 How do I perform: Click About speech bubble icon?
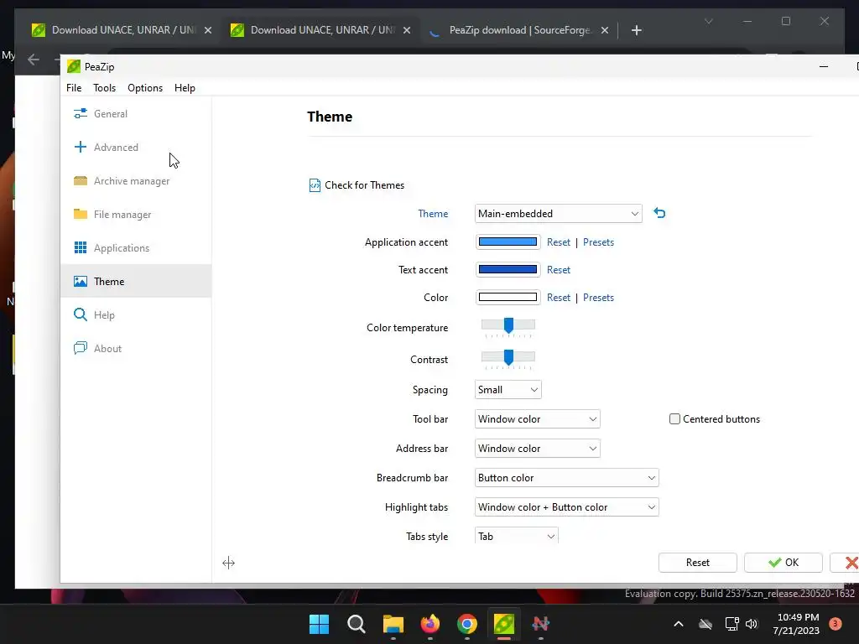point(81,348)
